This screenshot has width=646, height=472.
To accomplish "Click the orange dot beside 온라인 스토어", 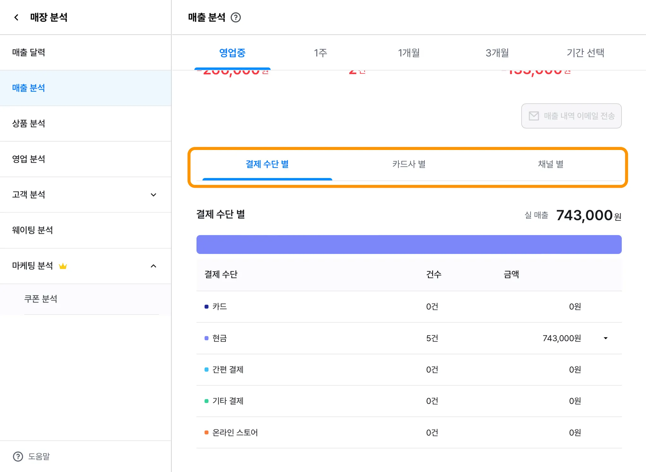I will [x=207, y=432].
